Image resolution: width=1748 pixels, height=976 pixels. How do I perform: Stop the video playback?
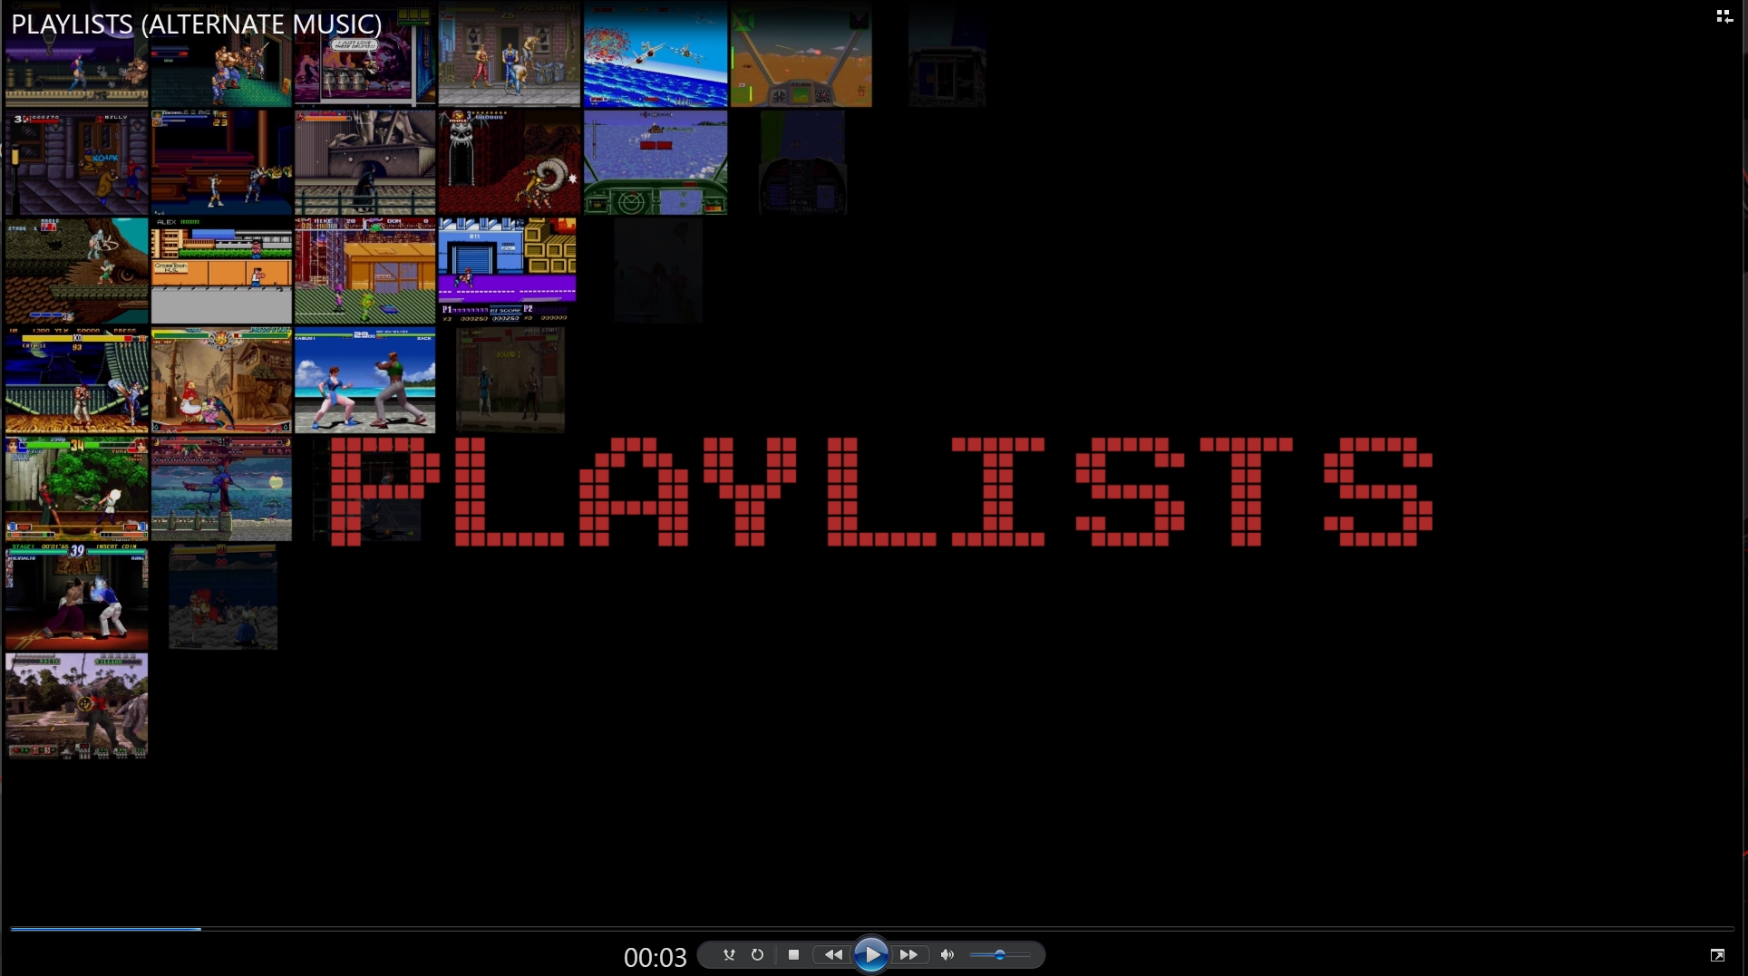tap(793, 954)
